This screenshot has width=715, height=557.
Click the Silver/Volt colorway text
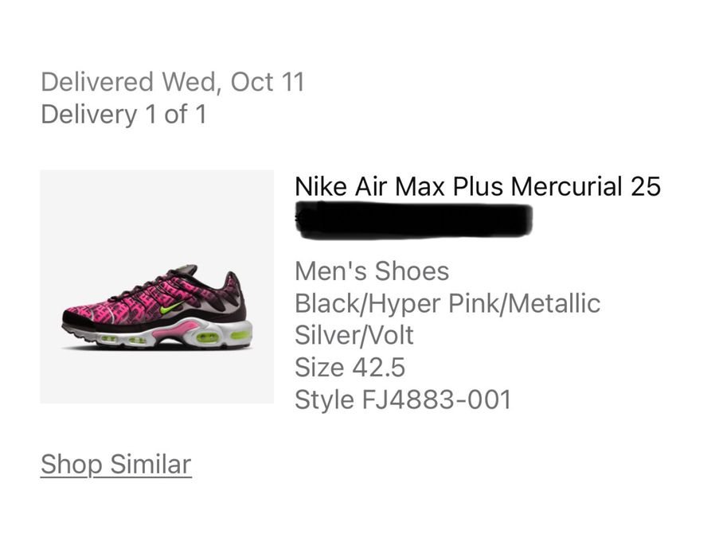point(354,335)
